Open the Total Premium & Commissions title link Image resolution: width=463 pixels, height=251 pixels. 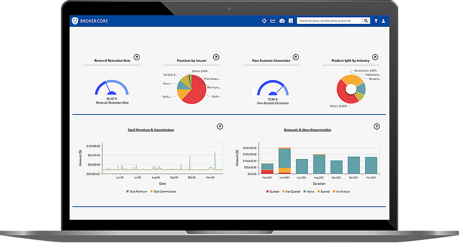pos(150,130)
